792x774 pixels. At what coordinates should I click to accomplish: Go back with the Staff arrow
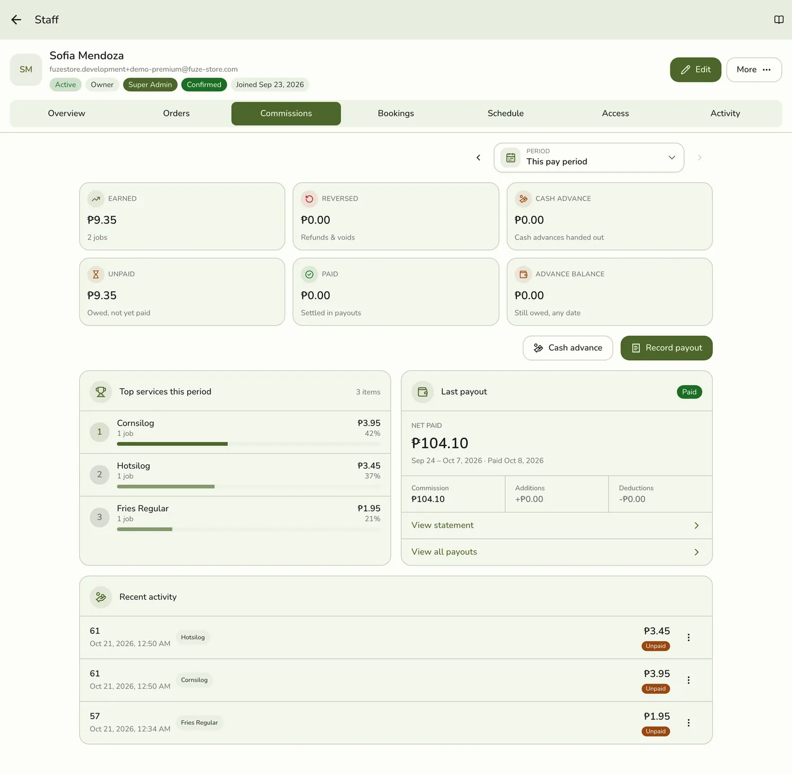pos(16,20)
